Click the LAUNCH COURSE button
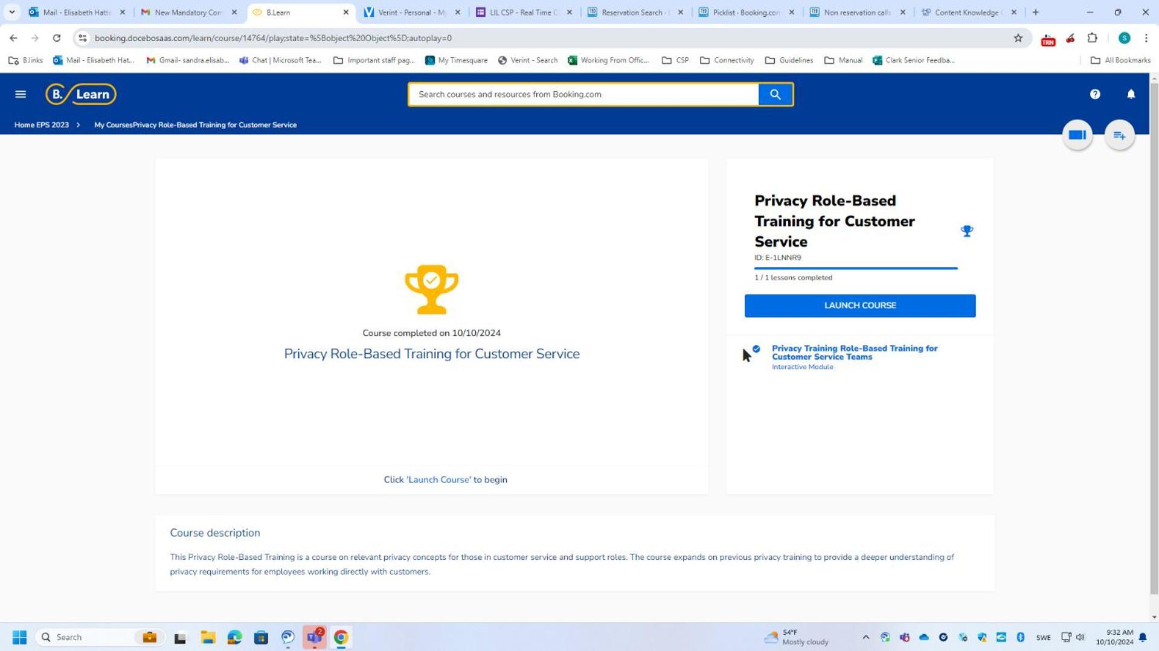This screenshot has width=1159, height=651. [x=859, y=306]
